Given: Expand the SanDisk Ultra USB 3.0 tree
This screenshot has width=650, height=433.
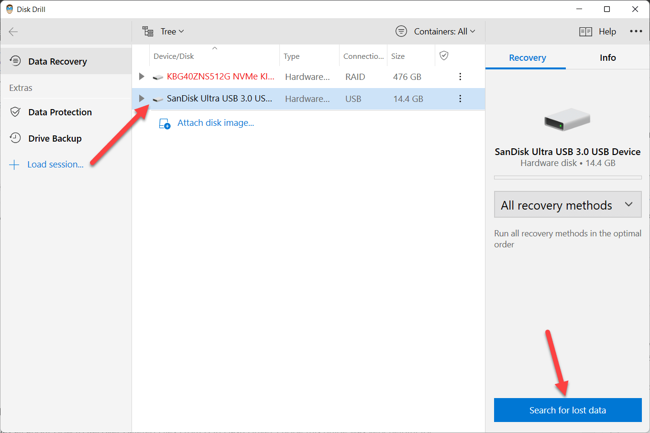Looking at the screenshot, I should pyautogui.click(x=142, y=99).
